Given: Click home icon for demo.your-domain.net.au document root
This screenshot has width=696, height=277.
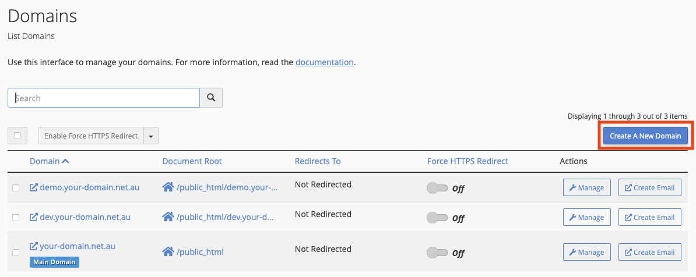Looking at the screenshot, I should [168, 187].
